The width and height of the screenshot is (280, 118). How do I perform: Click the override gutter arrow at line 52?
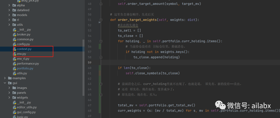[100, 22]
